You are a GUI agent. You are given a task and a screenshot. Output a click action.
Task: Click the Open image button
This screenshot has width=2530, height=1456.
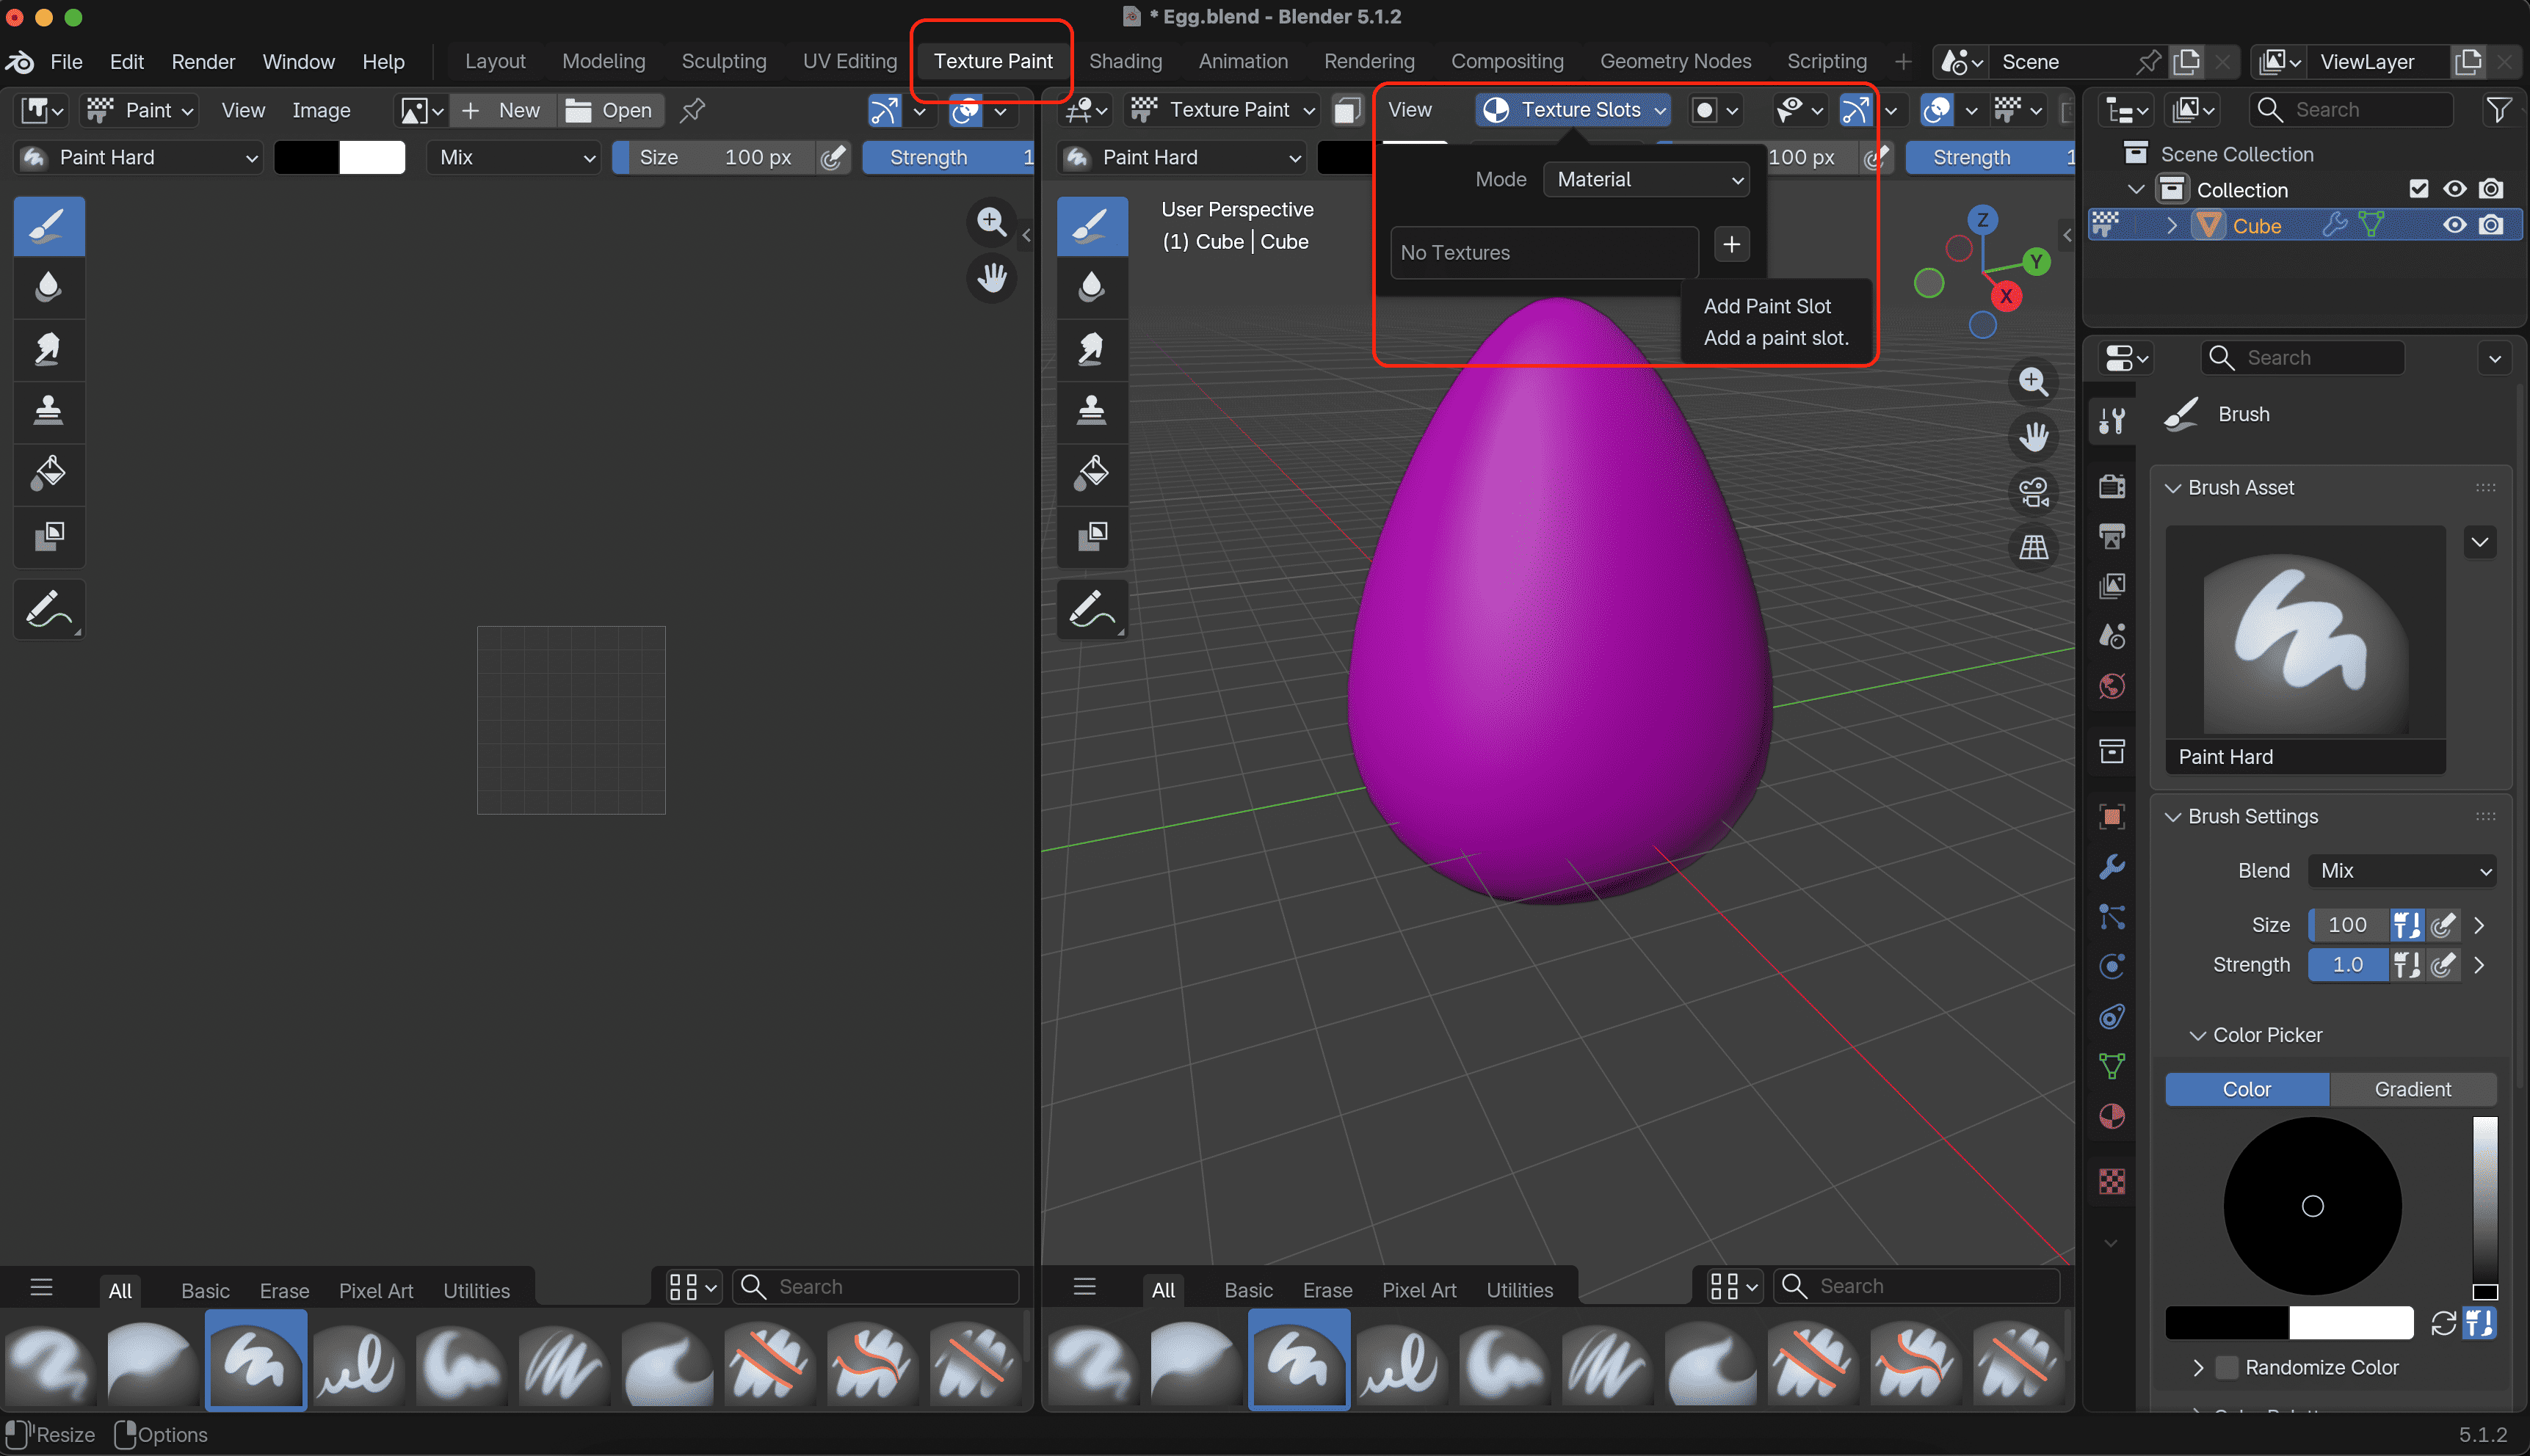click(610, 110)
